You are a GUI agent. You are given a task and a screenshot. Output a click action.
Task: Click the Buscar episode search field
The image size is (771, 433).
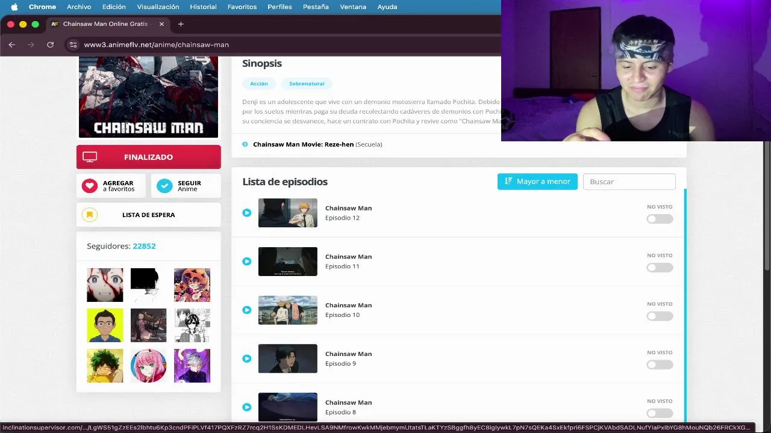point(629,182)
